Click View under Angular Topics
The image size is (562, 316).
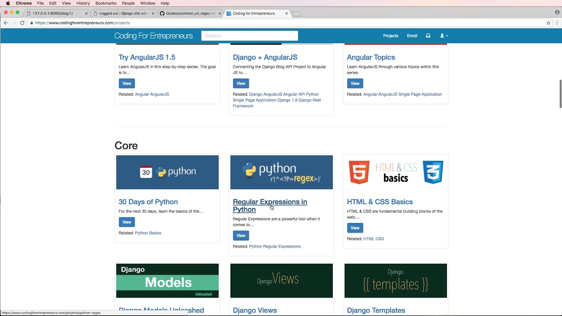pyautogui.click(x=355, y=83)
